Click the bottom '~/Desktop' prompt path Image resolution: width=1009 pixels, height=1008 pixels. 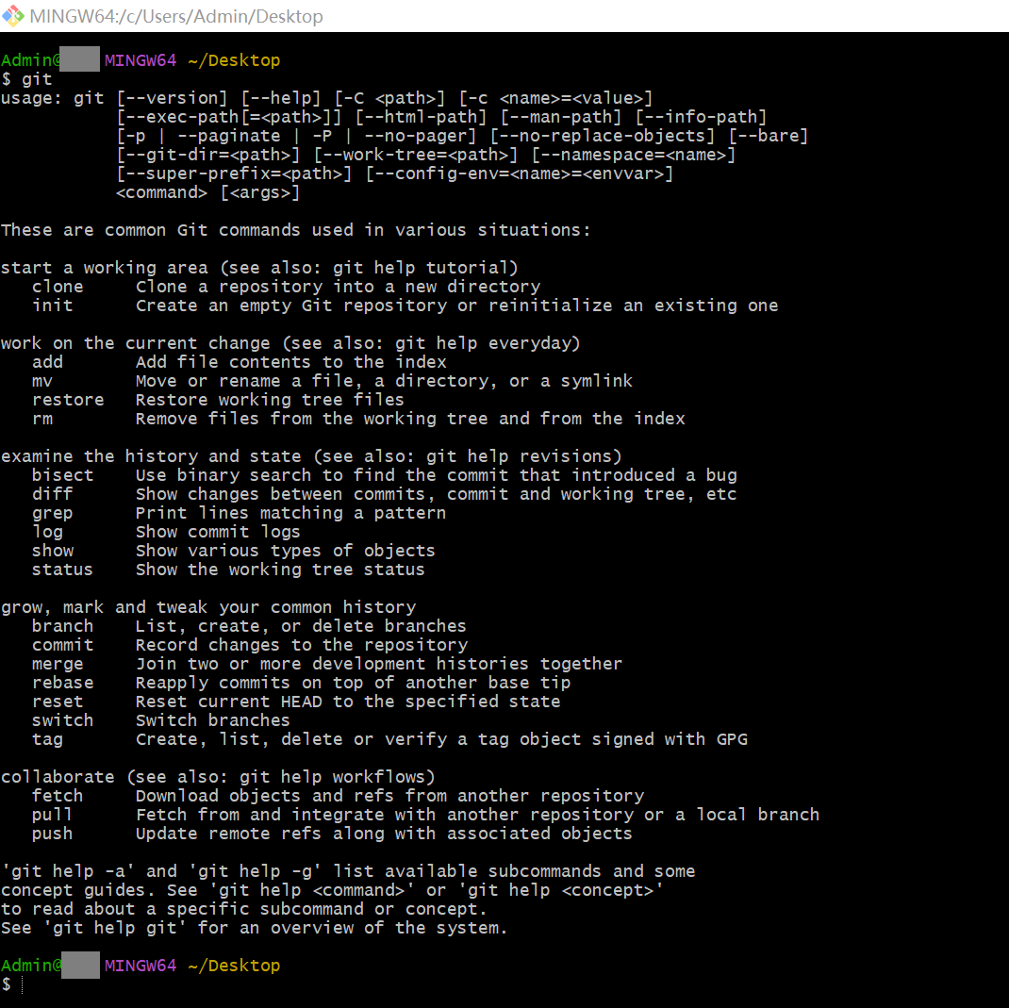pos(234,966)
